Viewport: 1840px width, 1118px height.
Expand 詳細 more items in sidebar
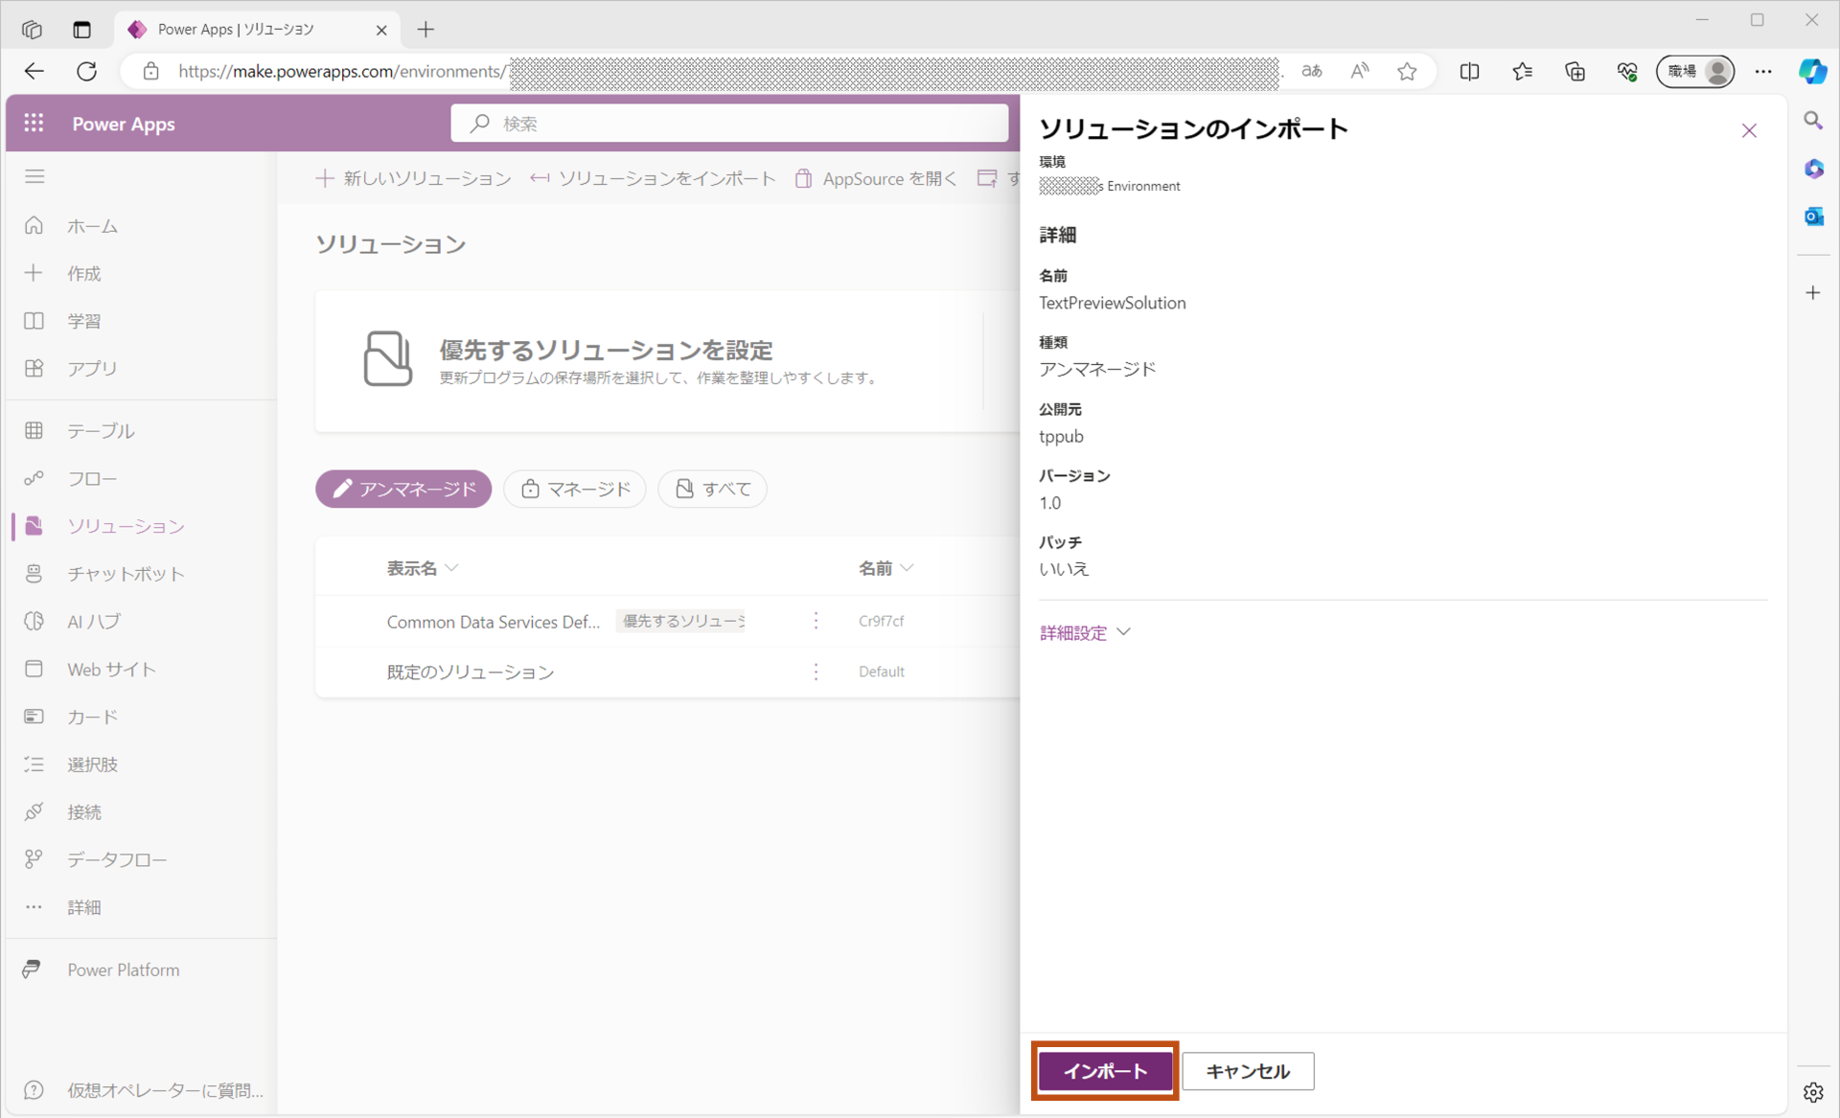coord(84,907)
